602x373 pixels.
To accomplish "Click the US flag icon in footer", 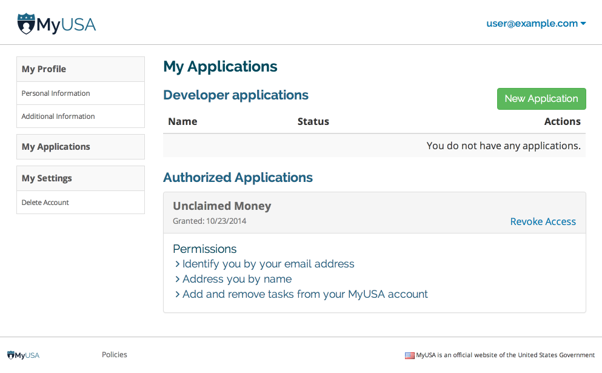I will (x=410, y=355).
